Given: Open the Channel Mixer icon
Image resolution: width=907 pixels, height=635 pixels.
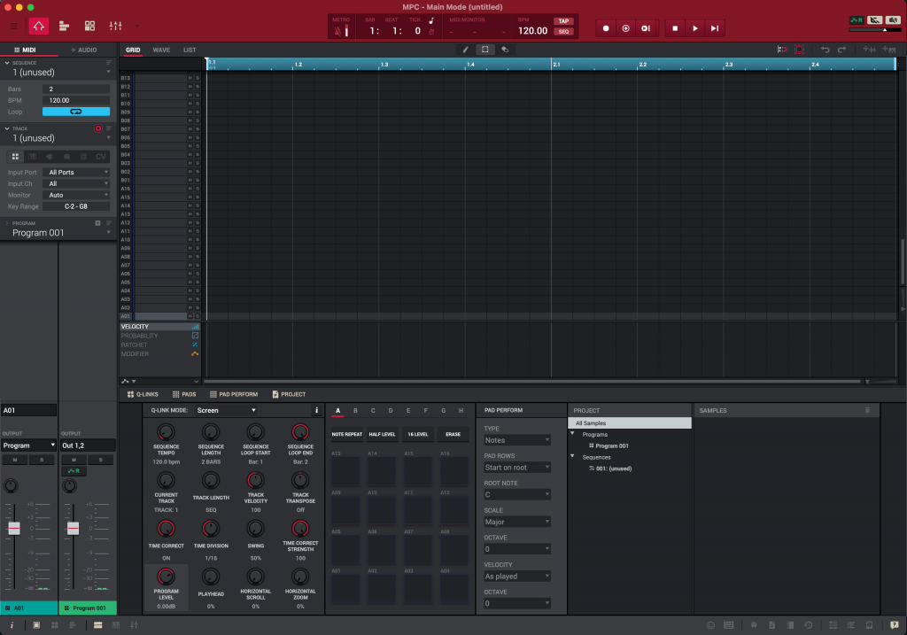Looking at the screenshot, I should 115,27.
